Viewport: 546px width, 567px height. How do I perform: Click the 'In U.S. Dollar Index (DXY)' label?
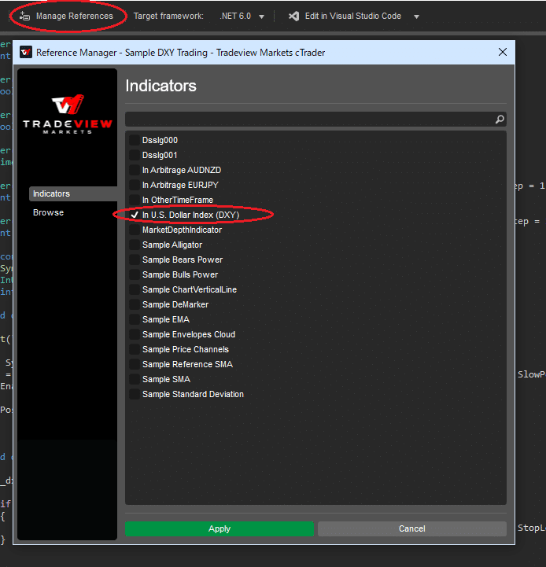(x=190, y=215)
